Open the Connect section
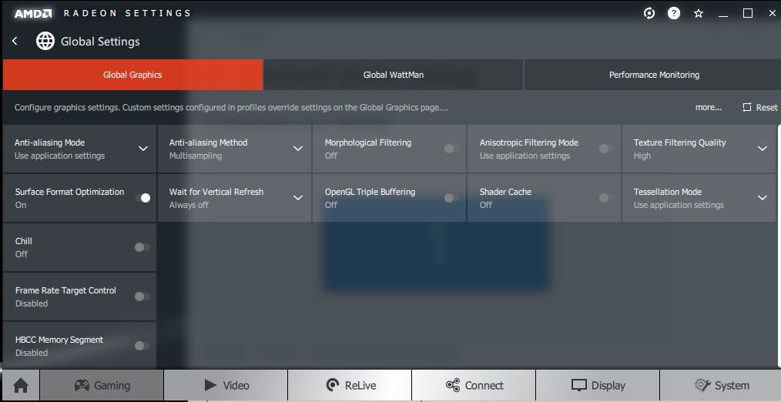Viewport: 781px width, 402px height. pos(474,385)
